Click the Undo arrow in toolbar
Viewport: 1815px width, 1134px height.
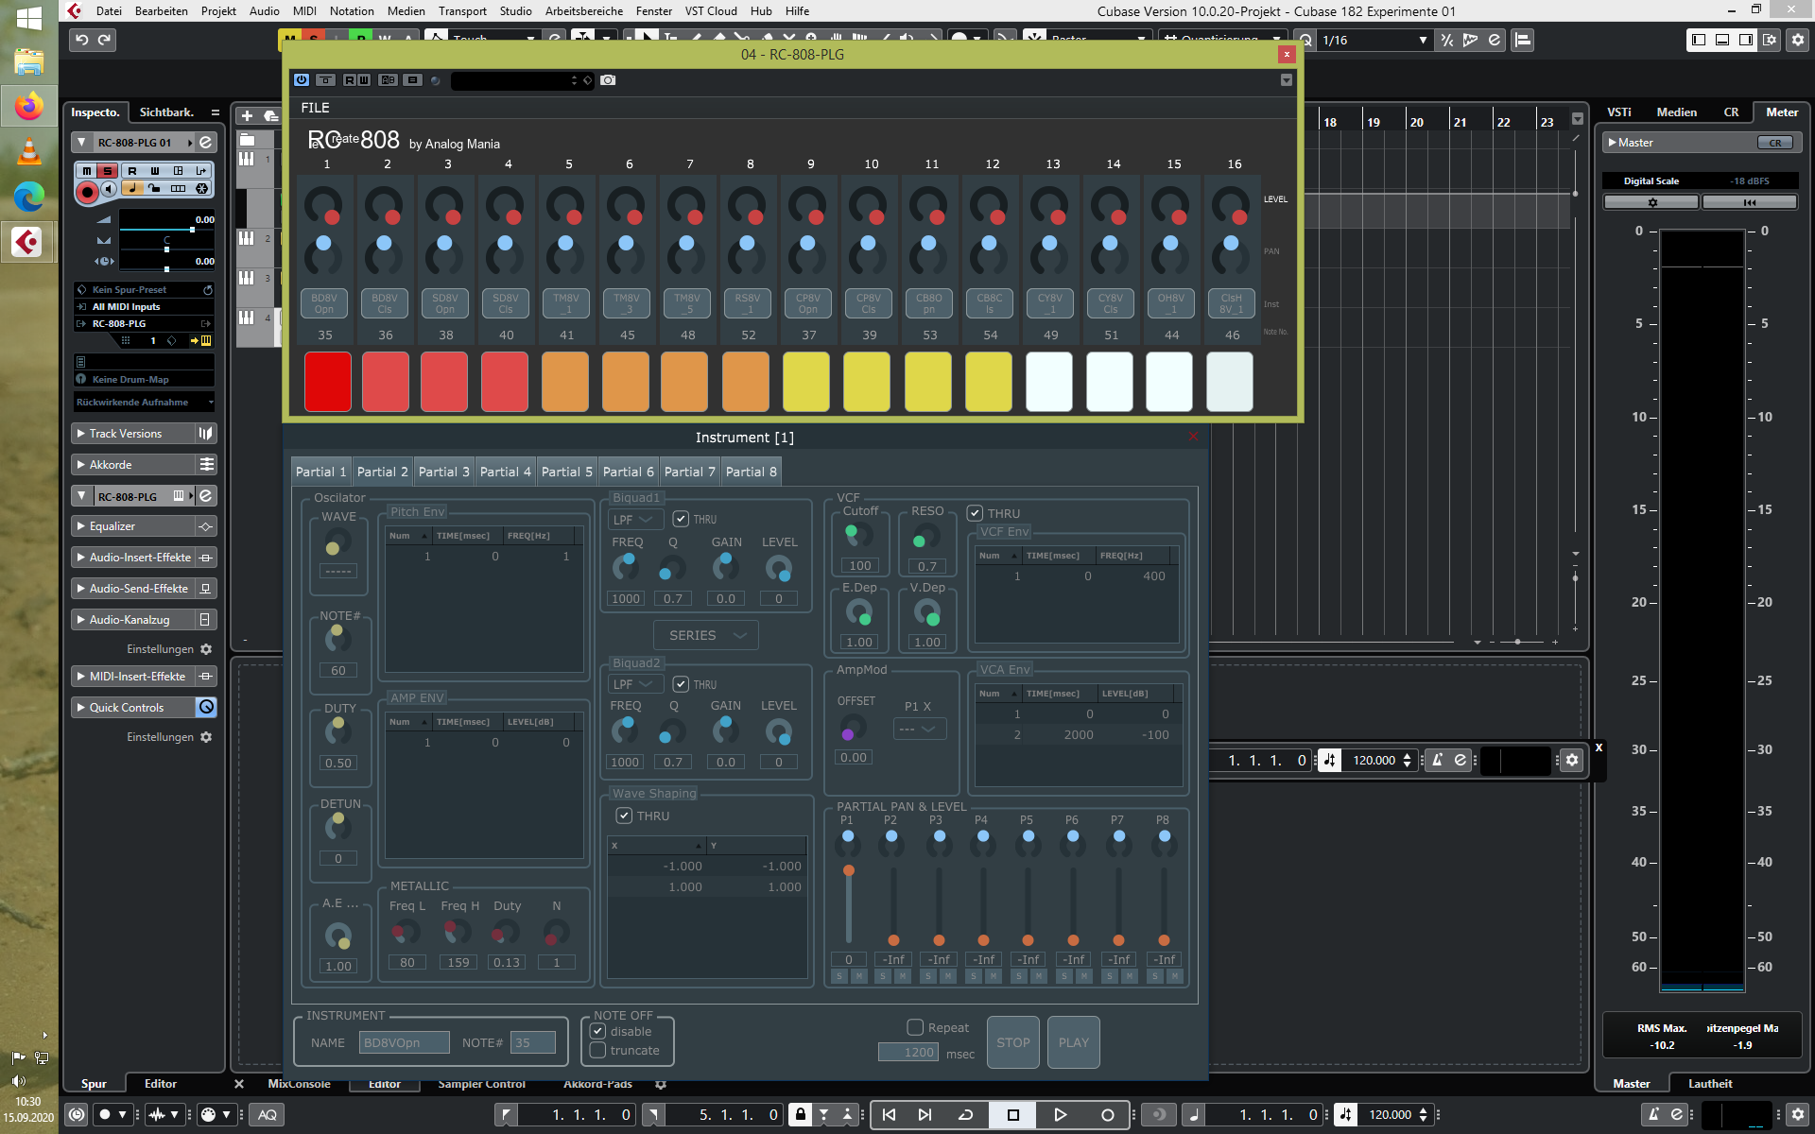pos(81,40)
